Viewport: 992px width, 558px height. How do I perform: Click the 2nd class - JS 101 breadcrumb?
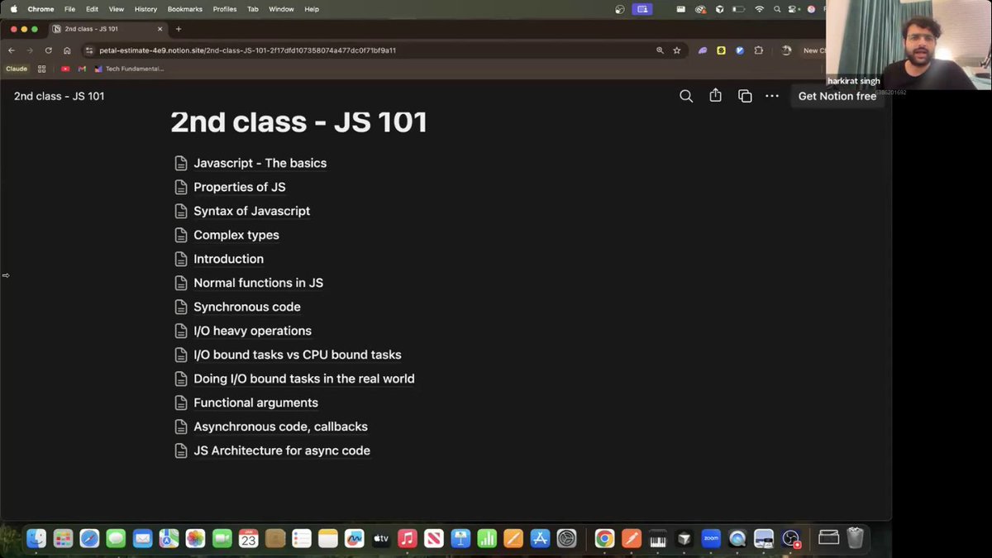[59, 96]
